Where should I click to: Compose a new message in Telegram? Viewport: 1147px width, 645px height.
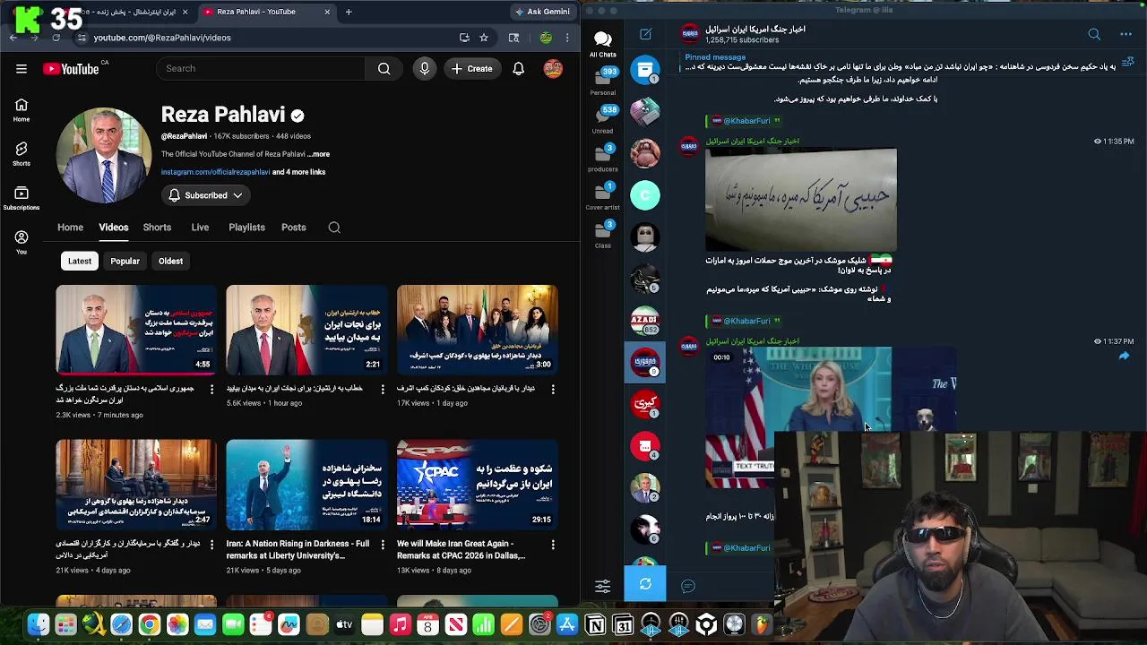(x=645, y=35)
